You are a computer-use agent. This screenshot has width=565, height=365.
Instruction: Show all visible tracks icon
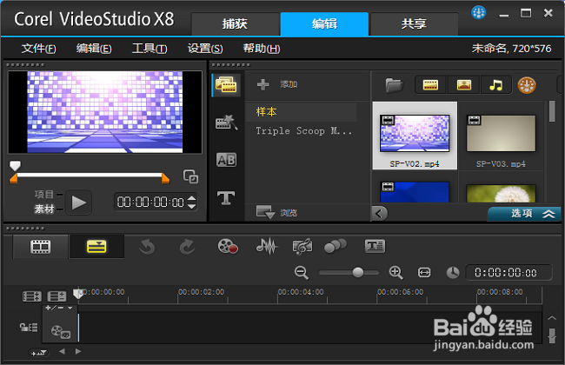pos(32,296)
